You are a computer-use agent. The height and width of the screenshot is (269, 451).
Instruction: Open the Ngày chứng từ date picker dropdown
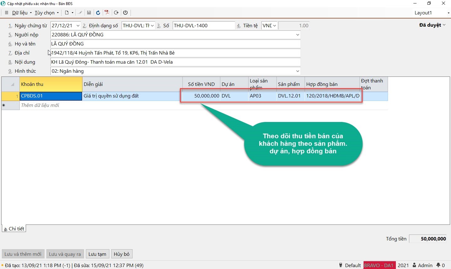click(x=78, y=26)
